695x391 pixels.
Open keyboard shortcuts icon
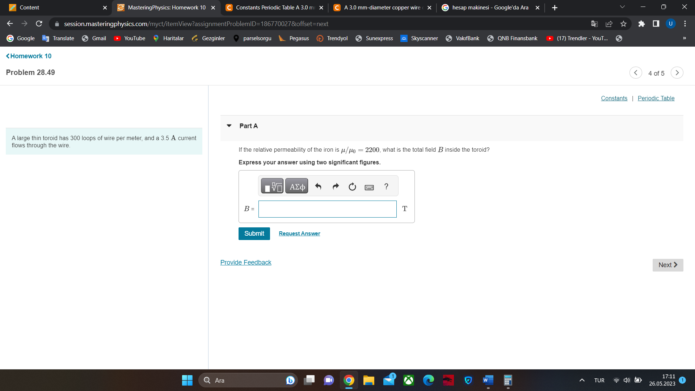[369, 187]
